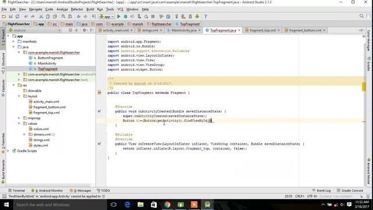Open the Refactor menu
373x210 pixels.
[77, 9]
